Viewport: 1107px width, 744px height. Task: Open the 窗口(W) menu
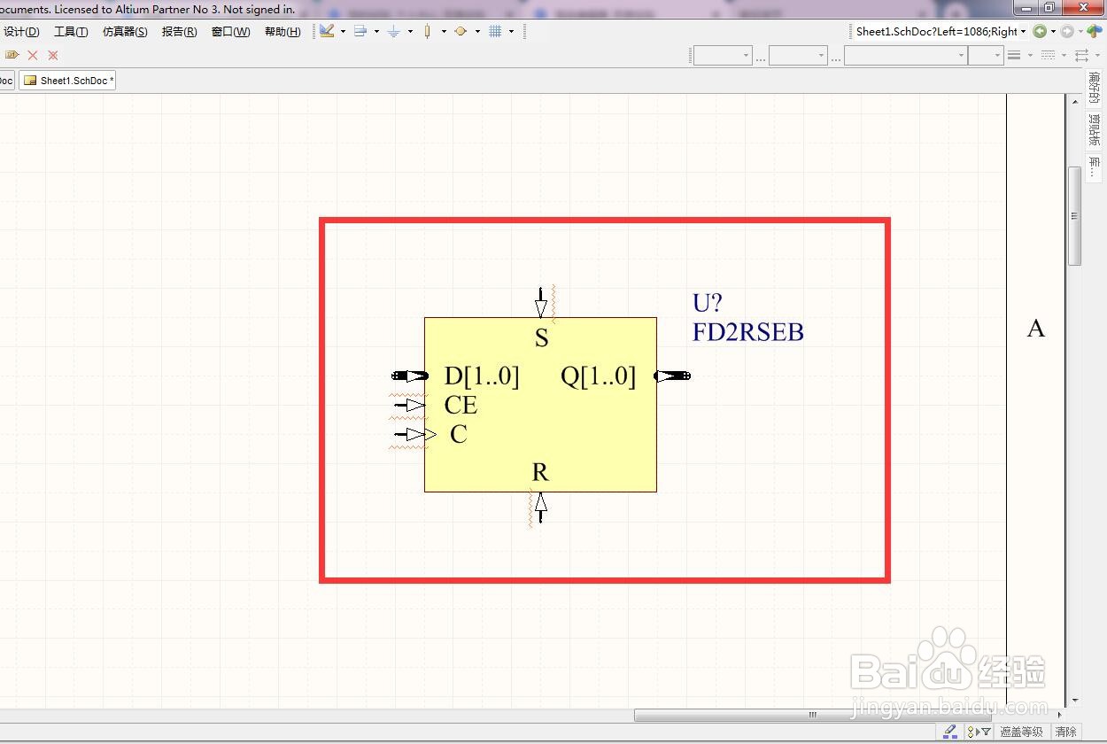(230, 32)
